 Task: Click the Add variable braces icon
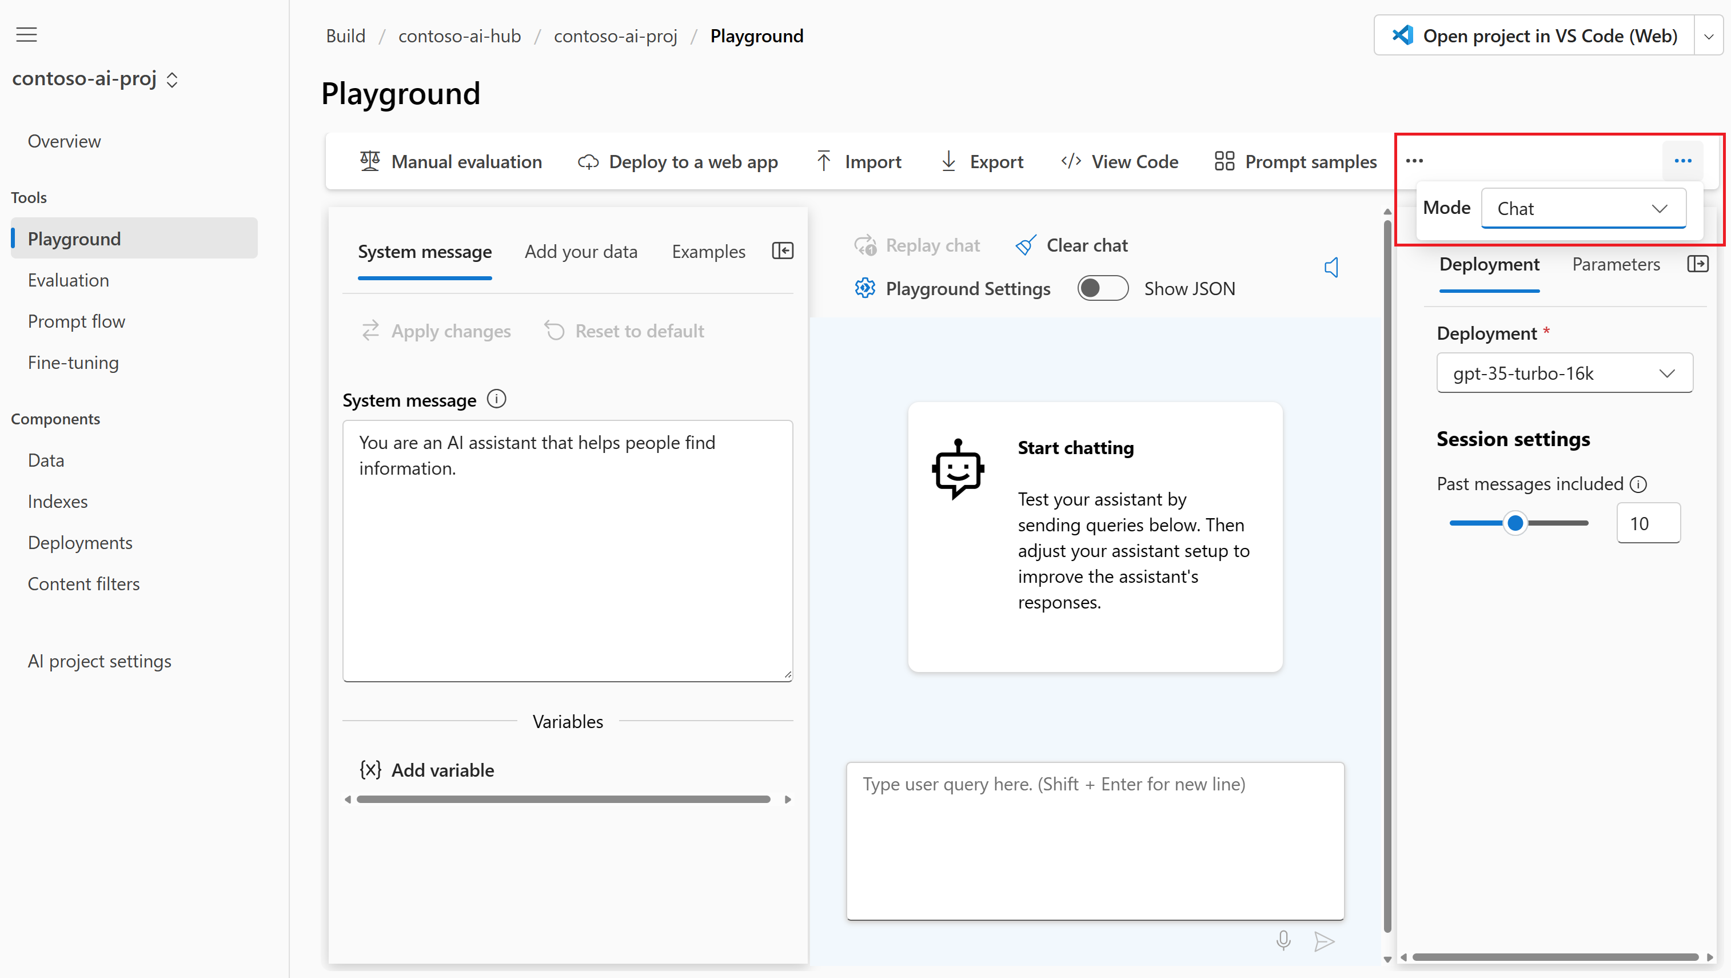(x=370, y=770)
